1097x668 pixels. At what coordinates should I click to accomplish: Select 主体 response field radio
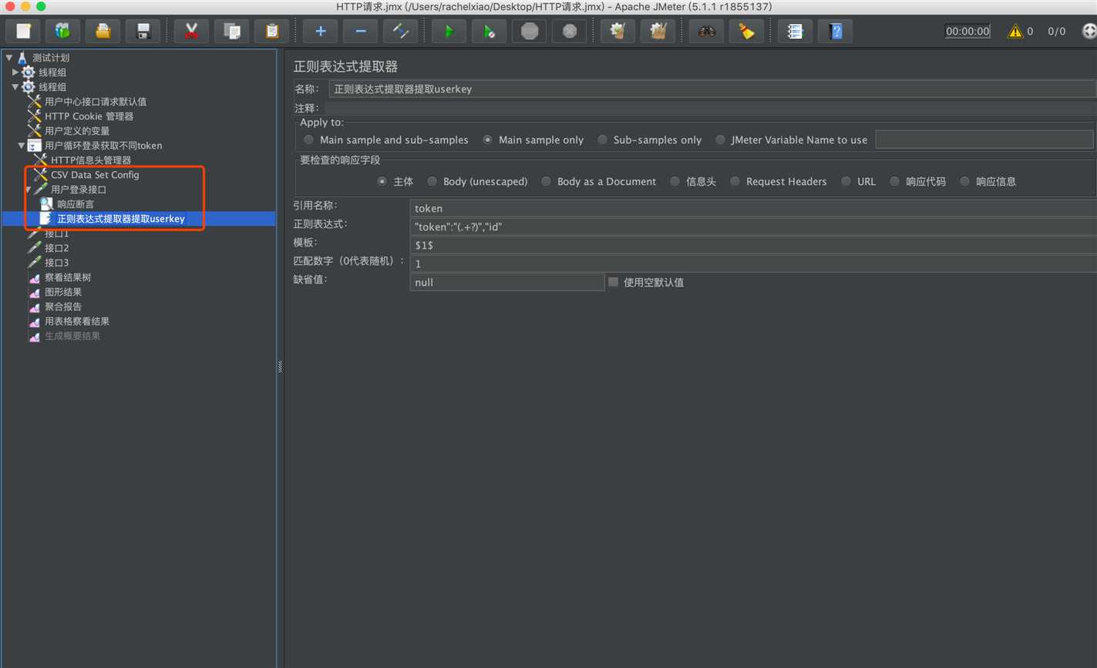382,181
